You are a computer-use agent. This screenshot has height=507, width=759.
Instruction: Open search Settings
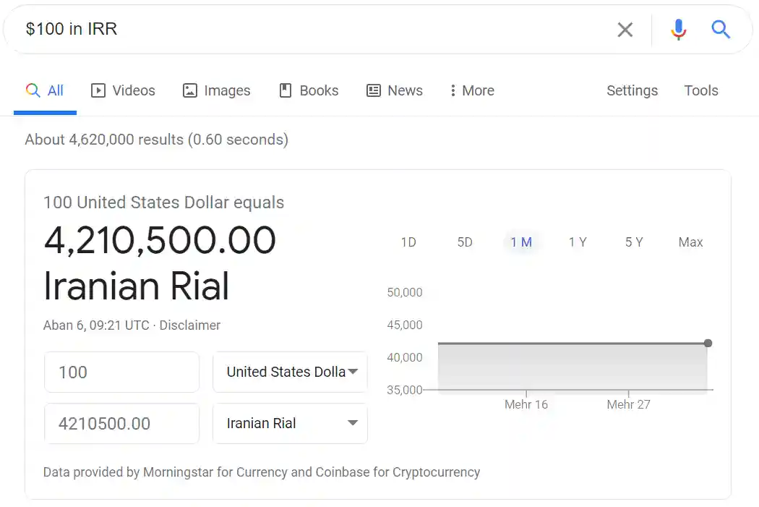[632, 90]
